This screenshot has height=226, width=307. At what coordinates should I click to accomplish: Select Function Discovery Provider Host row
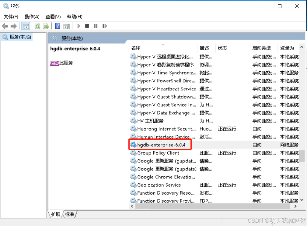tap(214, 200)
